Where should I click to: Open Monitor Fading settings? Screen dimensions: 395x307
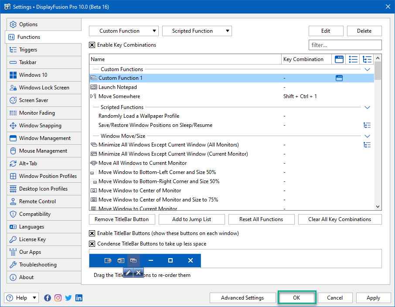click(44, 113)
